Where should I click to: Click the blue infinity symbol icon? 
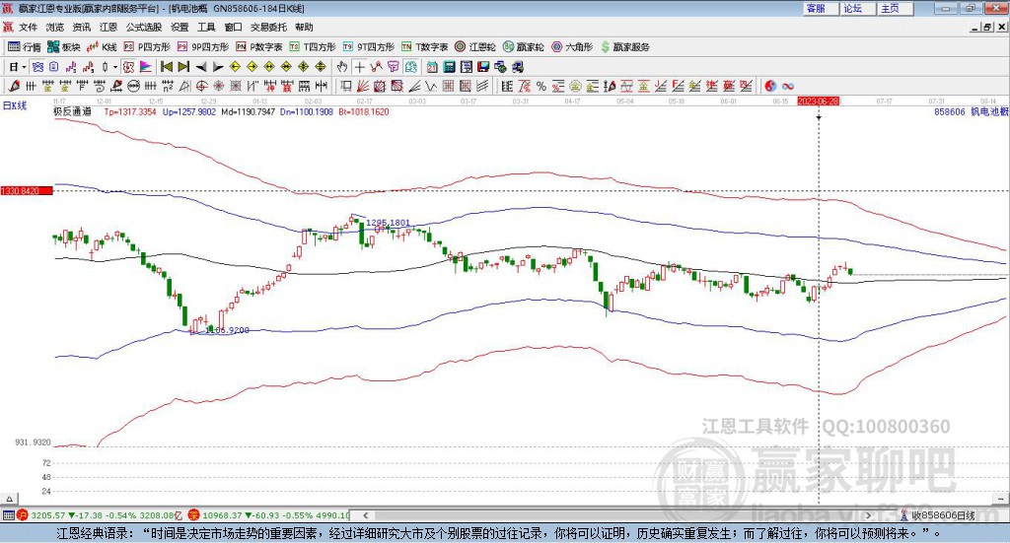coord(787,86)
